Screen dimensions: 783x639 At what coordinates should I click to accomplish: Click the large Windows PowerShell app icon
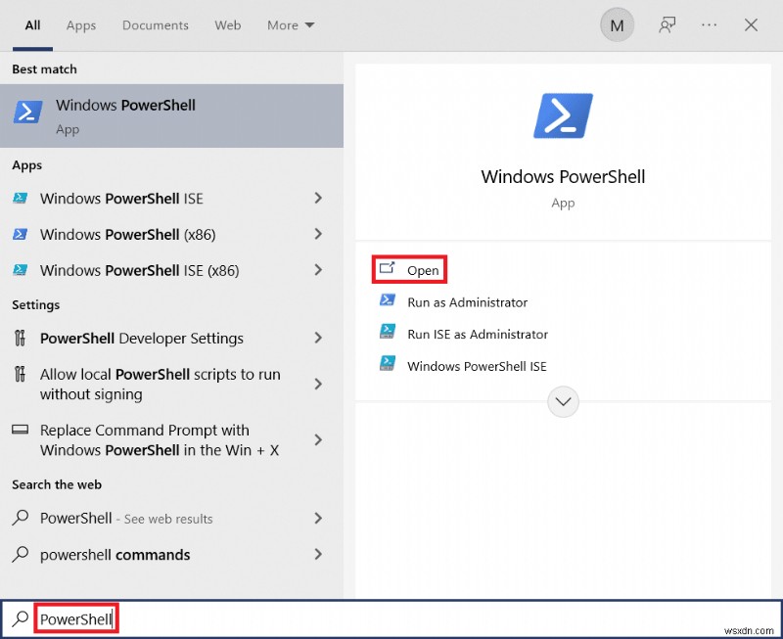[563, 114]
